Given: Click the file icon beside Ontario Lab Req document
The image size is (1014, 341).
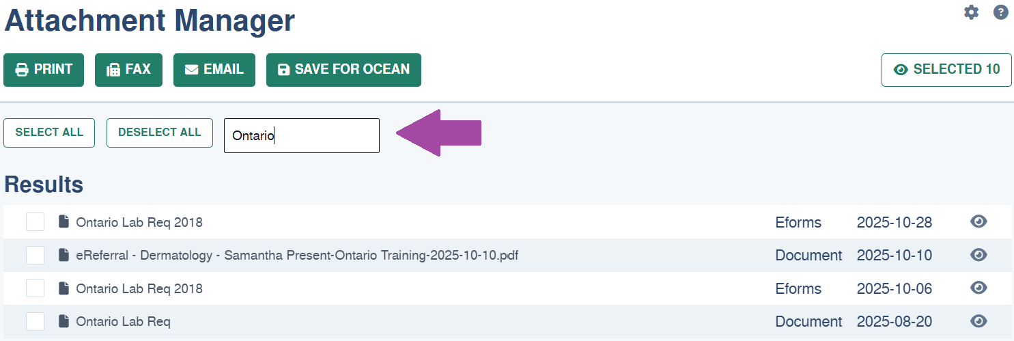Looking at the screenshot, I should 64,321.
